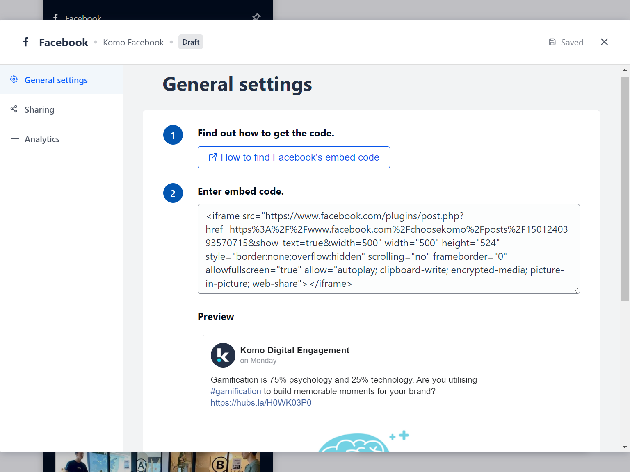
Task: Click the external link icon on embed button
Action: point(212,158)
